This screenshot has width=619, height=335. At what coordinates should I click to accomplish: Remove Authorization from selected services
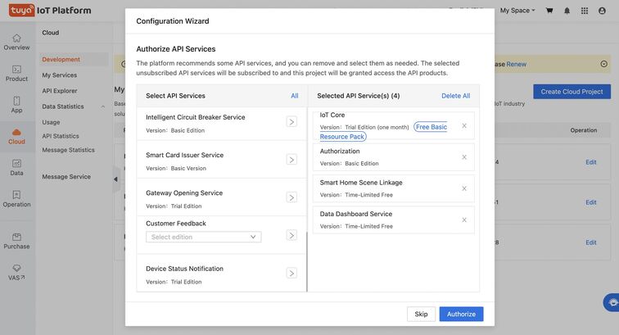[464, 157]
